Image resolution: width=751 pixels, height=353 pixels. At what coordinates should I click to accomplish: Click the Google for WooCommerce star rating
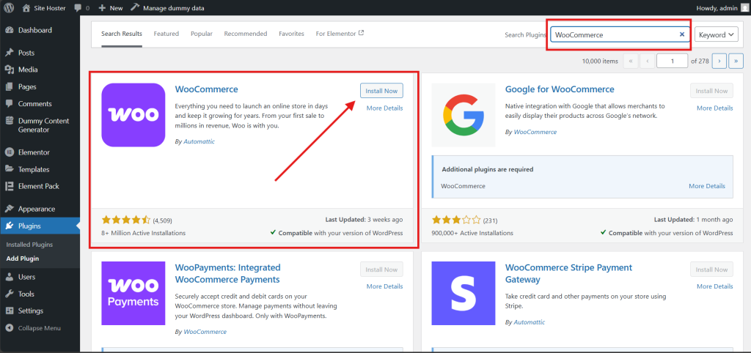[x=456, y=220]
